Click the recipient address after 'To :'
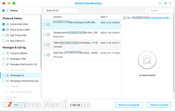 pyautogui.click(x=151, y=18)
